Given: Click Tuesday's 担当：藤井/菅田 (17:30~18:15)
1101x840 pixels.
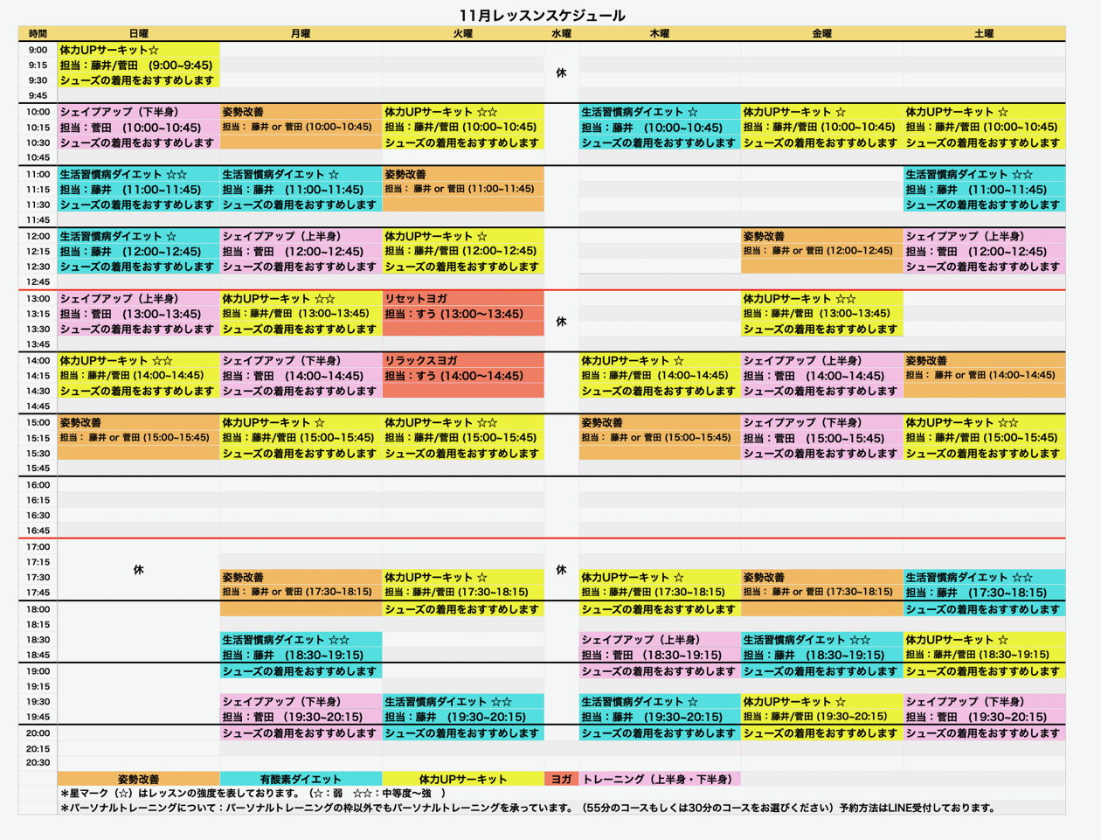Looking at the screenshot, I should (x=463, y=592).
